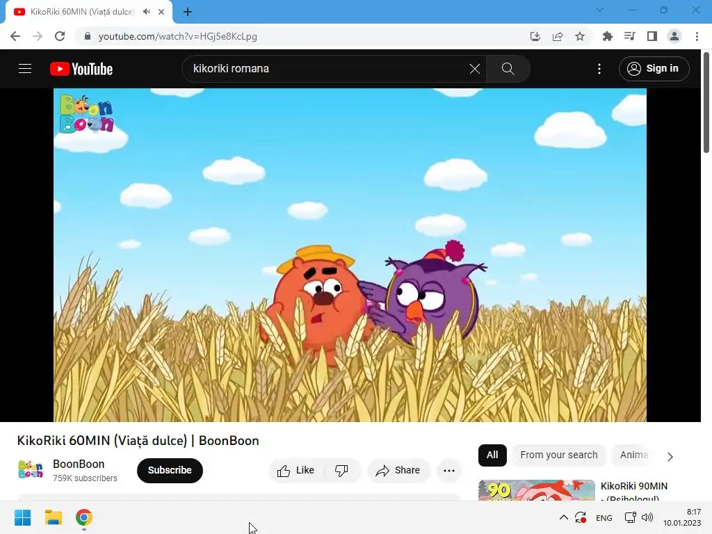Open media controls icon in toolbar
Image resolution: width=712 pixels, height=534 pixels.
(x=630, y=36)
